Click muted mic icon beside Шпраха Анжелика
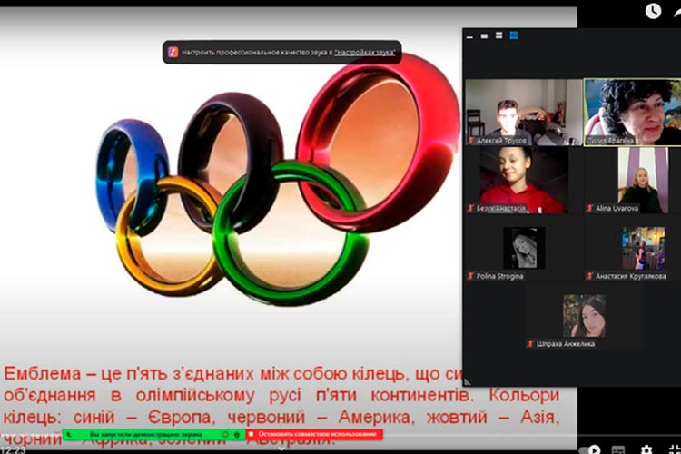The image size is (681, 454). pos(530,343)
